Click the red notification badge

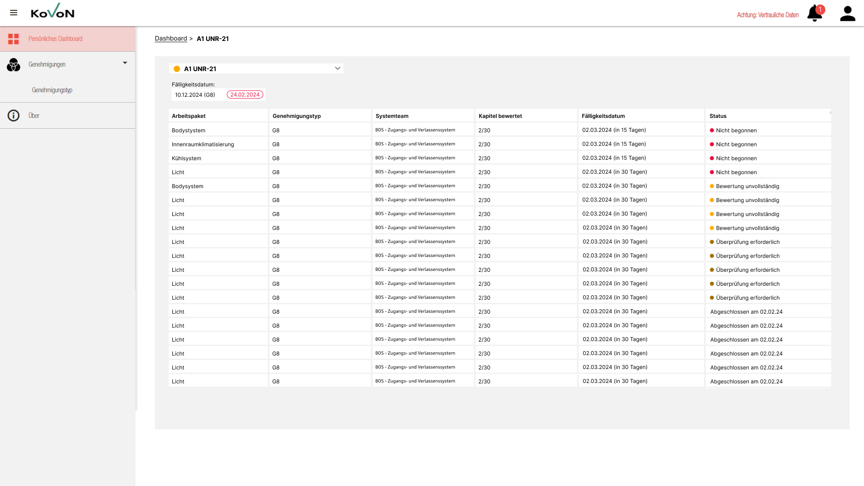[820, 9]
